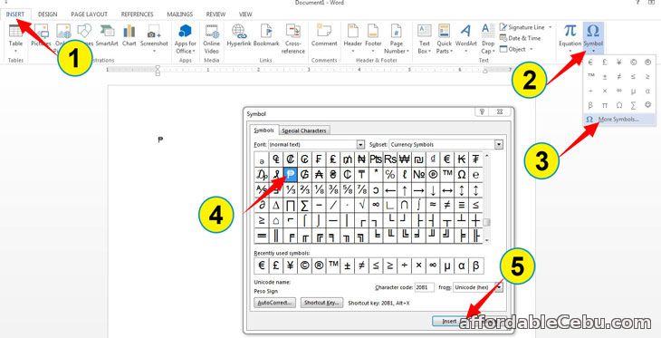
Task: Pick mu from recently used symbols
Action: (447, 266)
